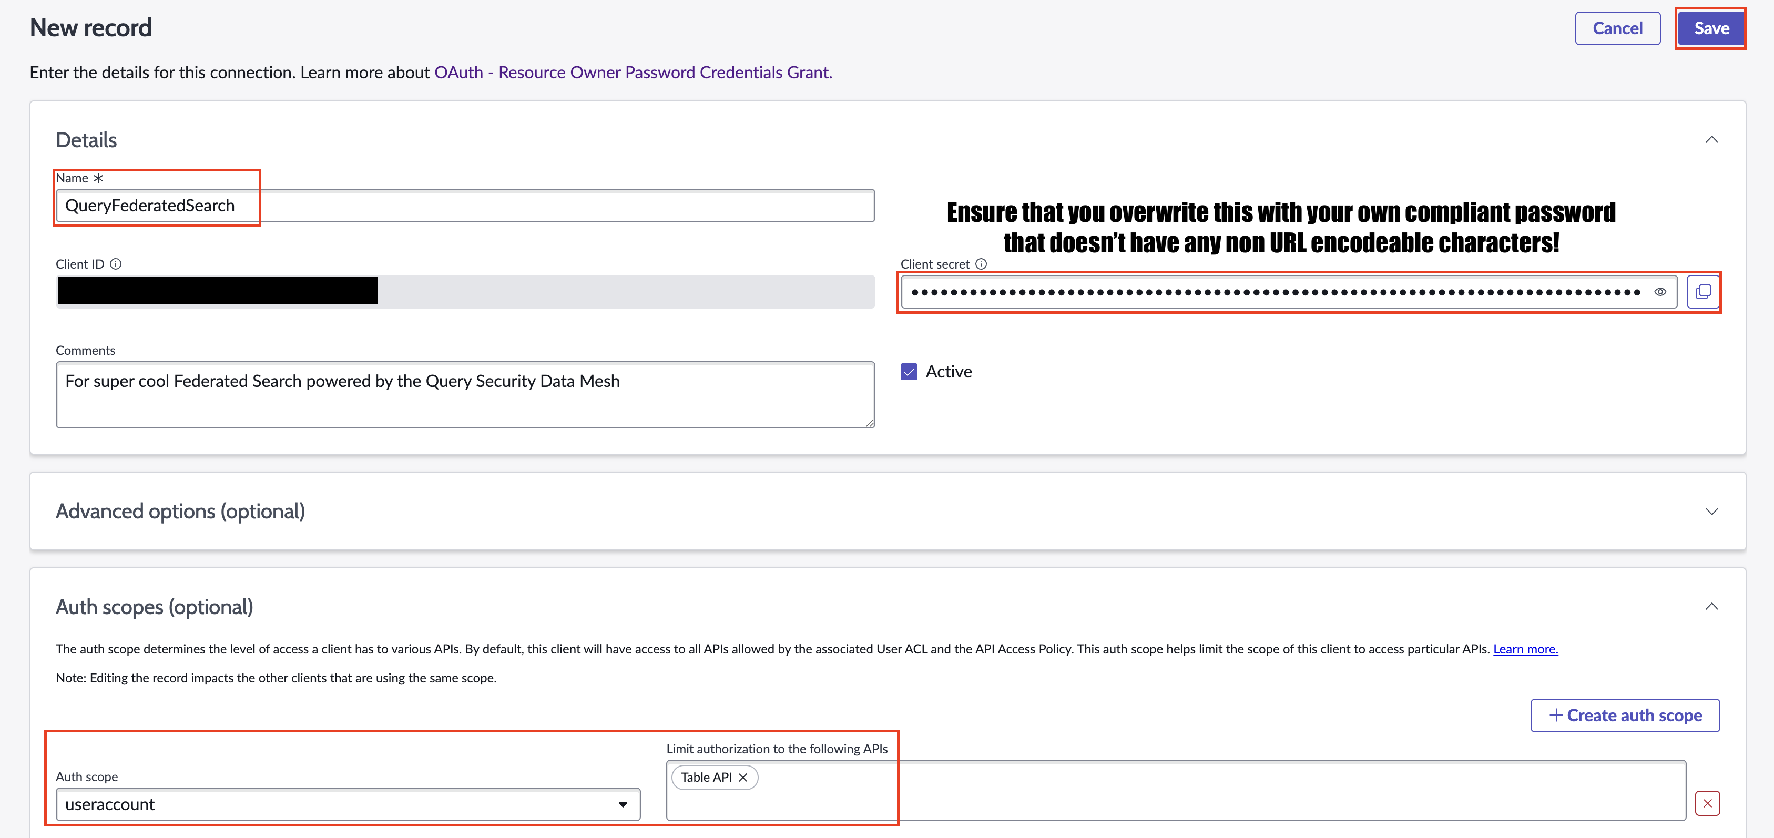This screenshot has height=838, width=1774.
Task: Uncheck the Active checkbox
Action: pyautogui.click(x=909, y=372)
